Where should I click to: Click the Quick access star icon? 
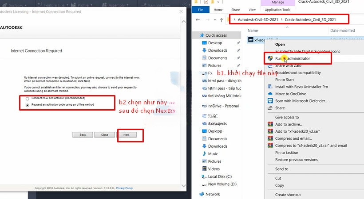tap(202, 35)
